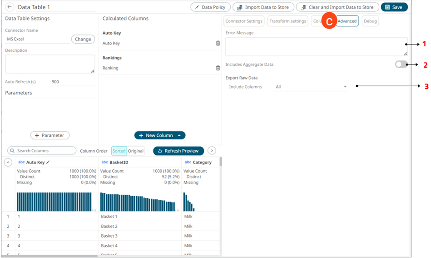The height and width of the screenshot is (258, 431).
Task: Click the Auto Refresh seconds field
Action: [72, 82]
